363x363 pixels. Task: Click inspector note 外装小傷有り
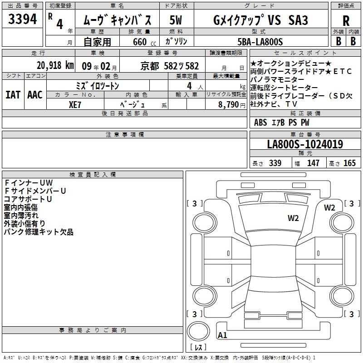(25, 223)
